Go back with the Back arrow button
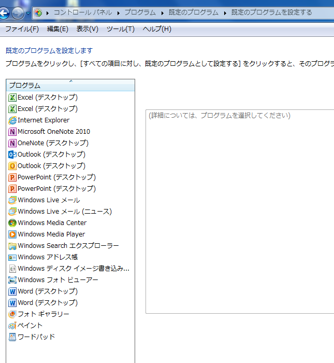 [4, 13]
